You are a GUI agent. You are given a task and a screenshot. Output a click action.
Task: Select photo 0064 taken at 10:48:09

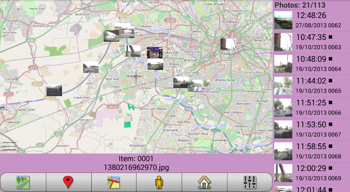(x=312, y=64)
